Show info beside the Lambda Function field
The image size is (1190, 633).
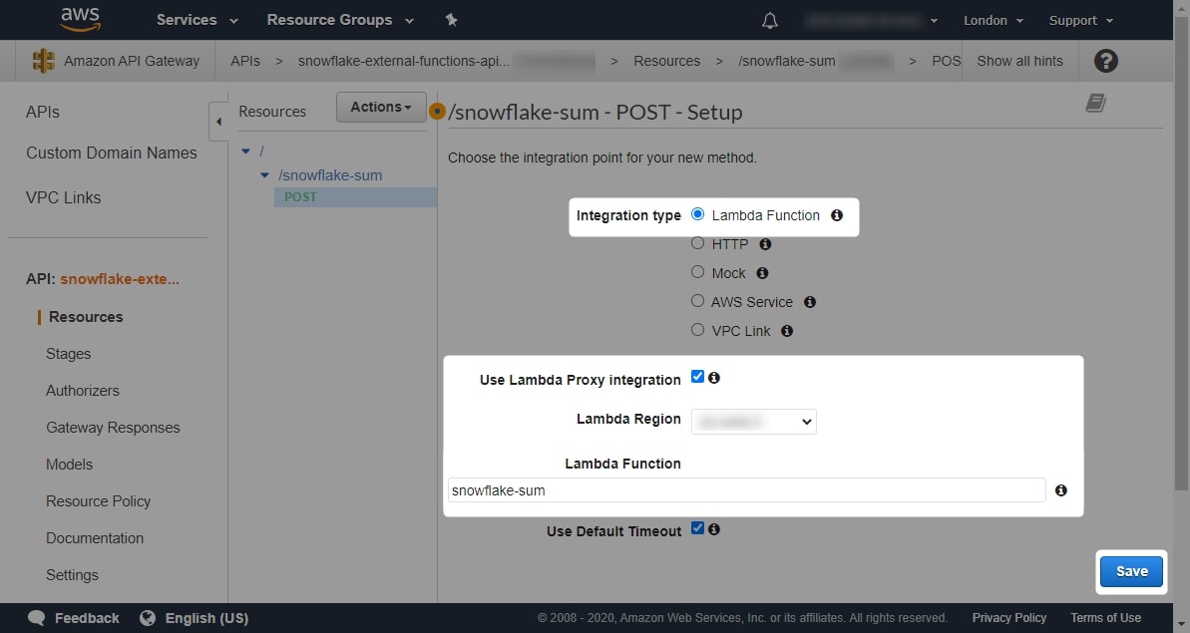coord(1061,490)
